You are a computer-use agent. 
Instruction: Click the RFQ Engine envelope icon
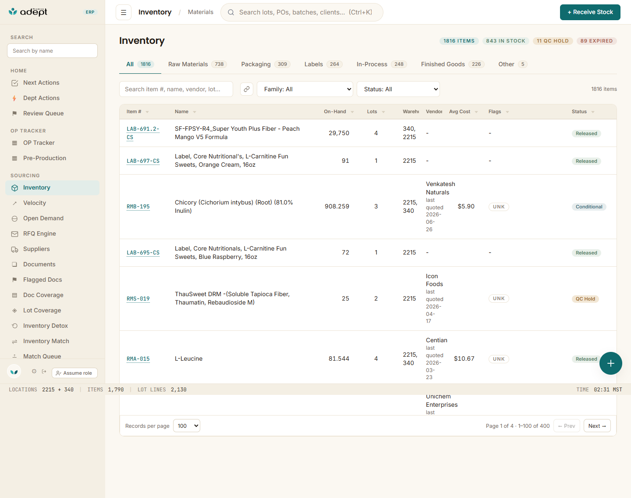point(14,234)
